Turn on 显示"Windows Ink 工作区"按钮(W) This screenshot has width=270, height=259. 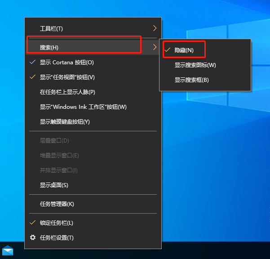tap(83, 107)
